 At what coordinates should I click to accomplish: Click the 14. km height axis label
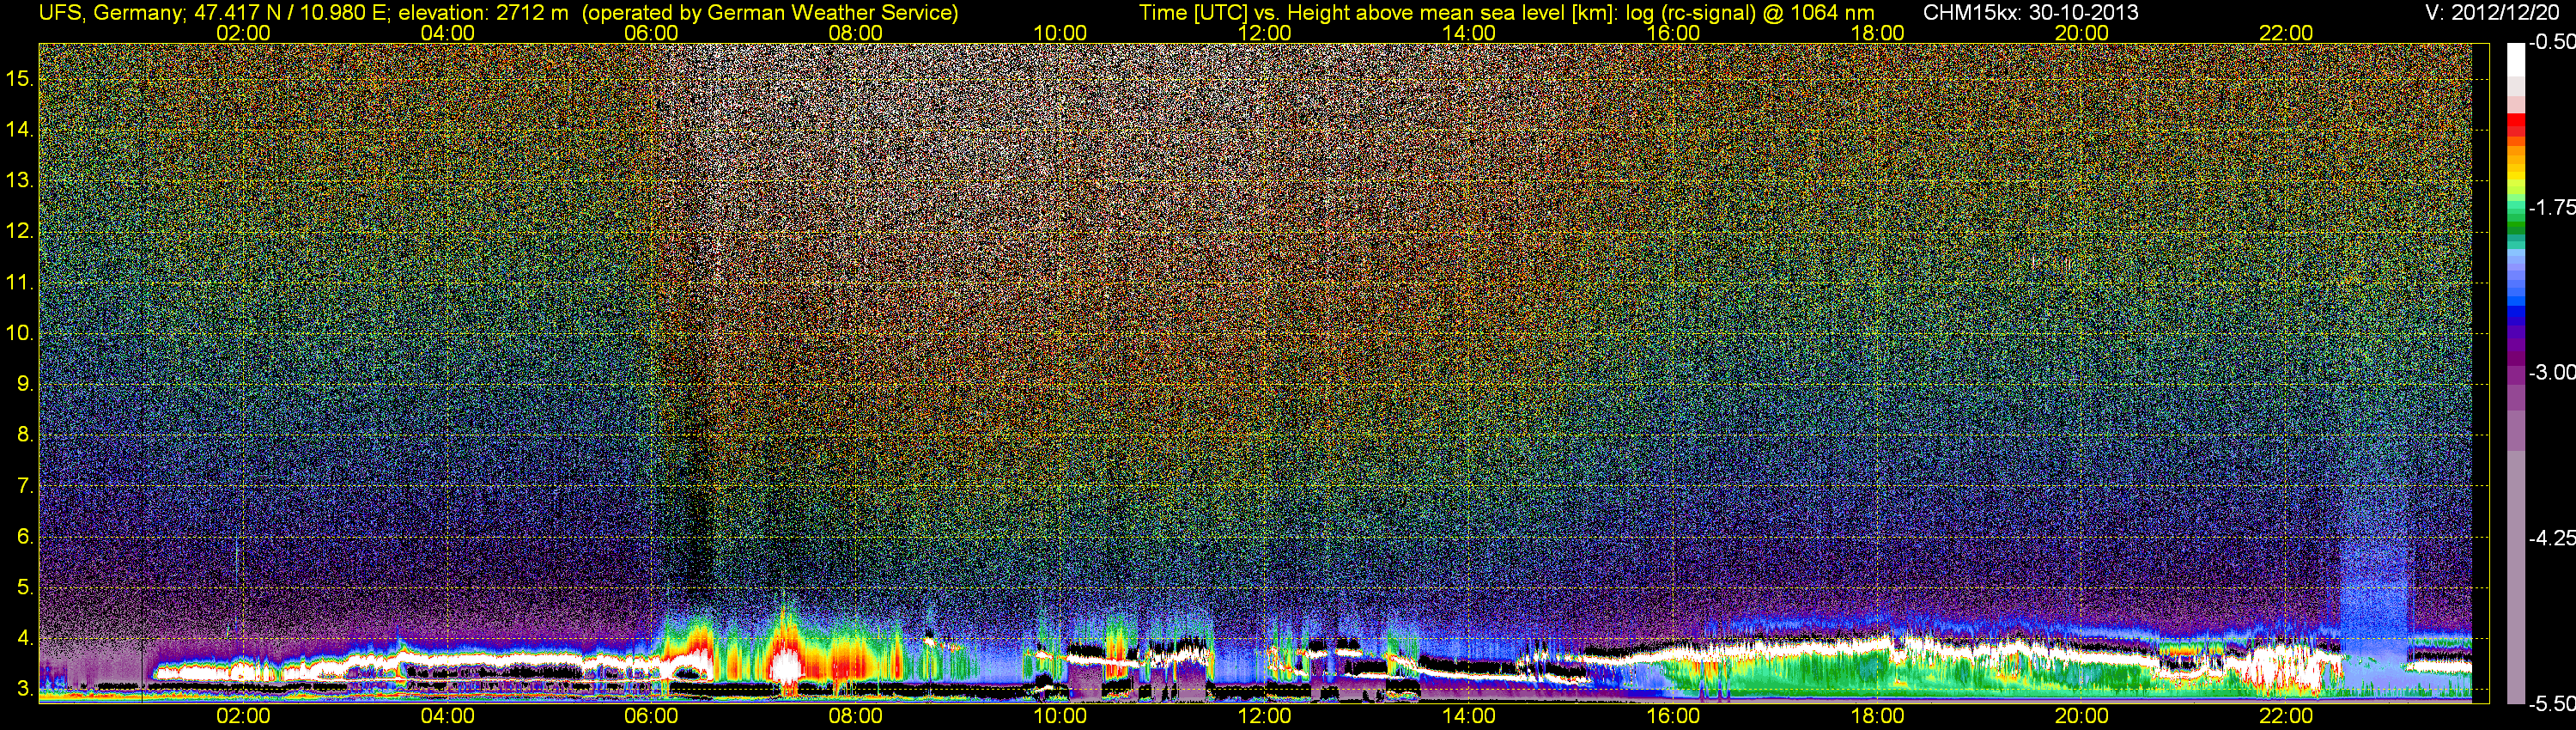20,129
